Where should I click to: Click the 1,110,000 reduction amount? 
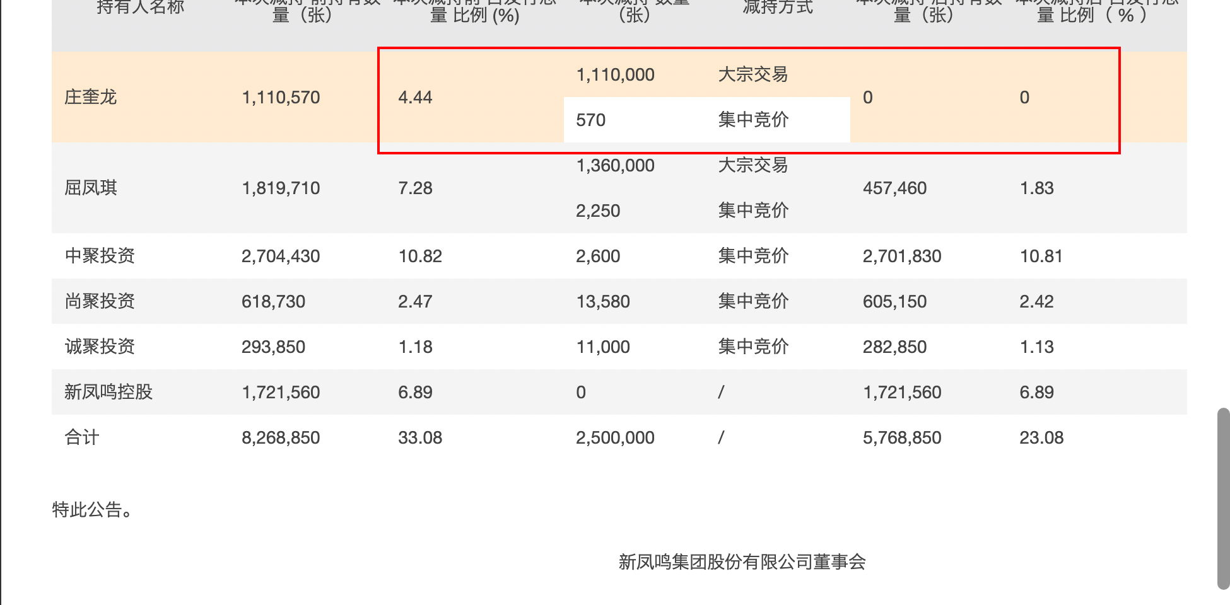point(615,74)
